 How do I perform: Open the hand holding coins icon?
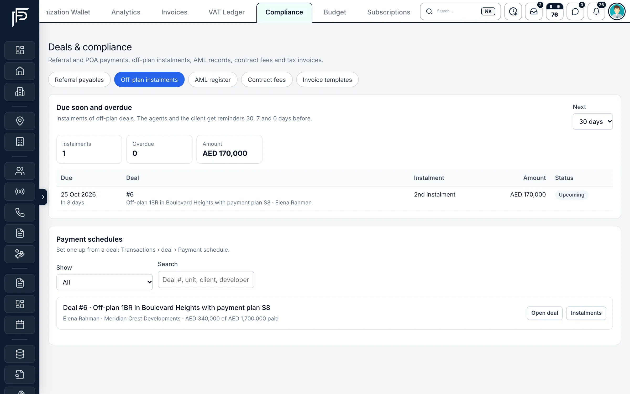coord(20,254)
